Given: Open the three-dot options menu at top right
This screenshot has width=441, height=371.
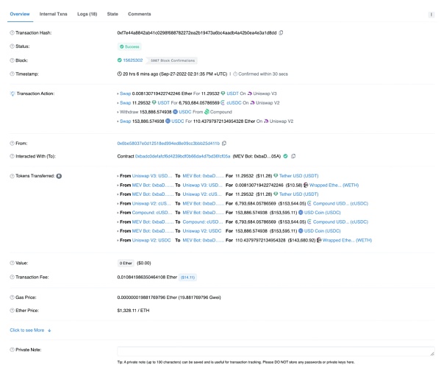Looking at the screenshot, I should click(431, 14).
